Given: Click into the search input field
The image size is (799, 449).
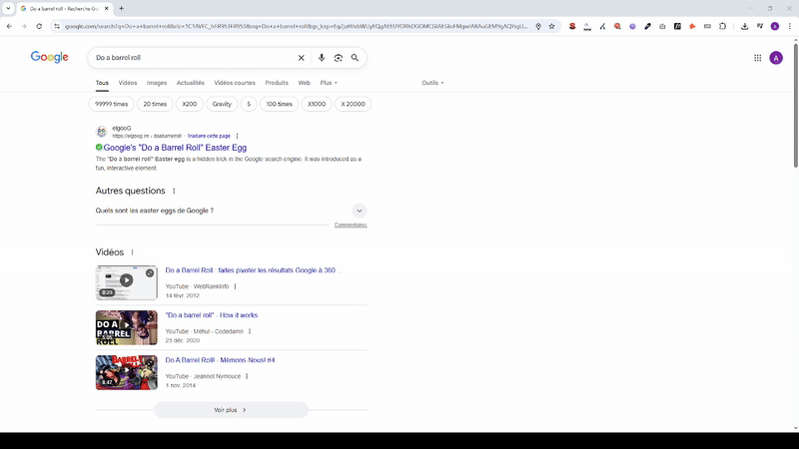Looking at the screenshot, I should tap(194, 58).
